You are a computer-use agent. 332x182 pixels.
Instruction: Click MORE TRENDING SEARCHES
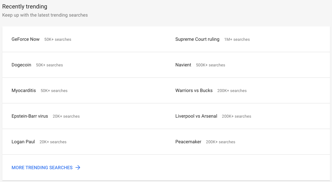point(42,167)
